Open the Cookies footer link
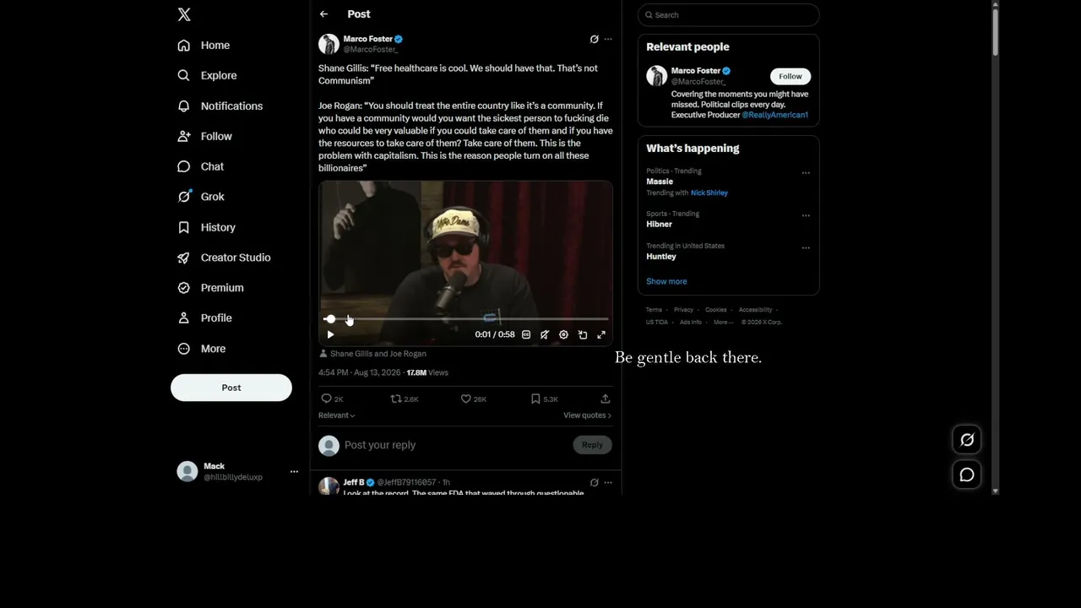The height and width of the screenshot is (608, 1081). pos(716,310)
